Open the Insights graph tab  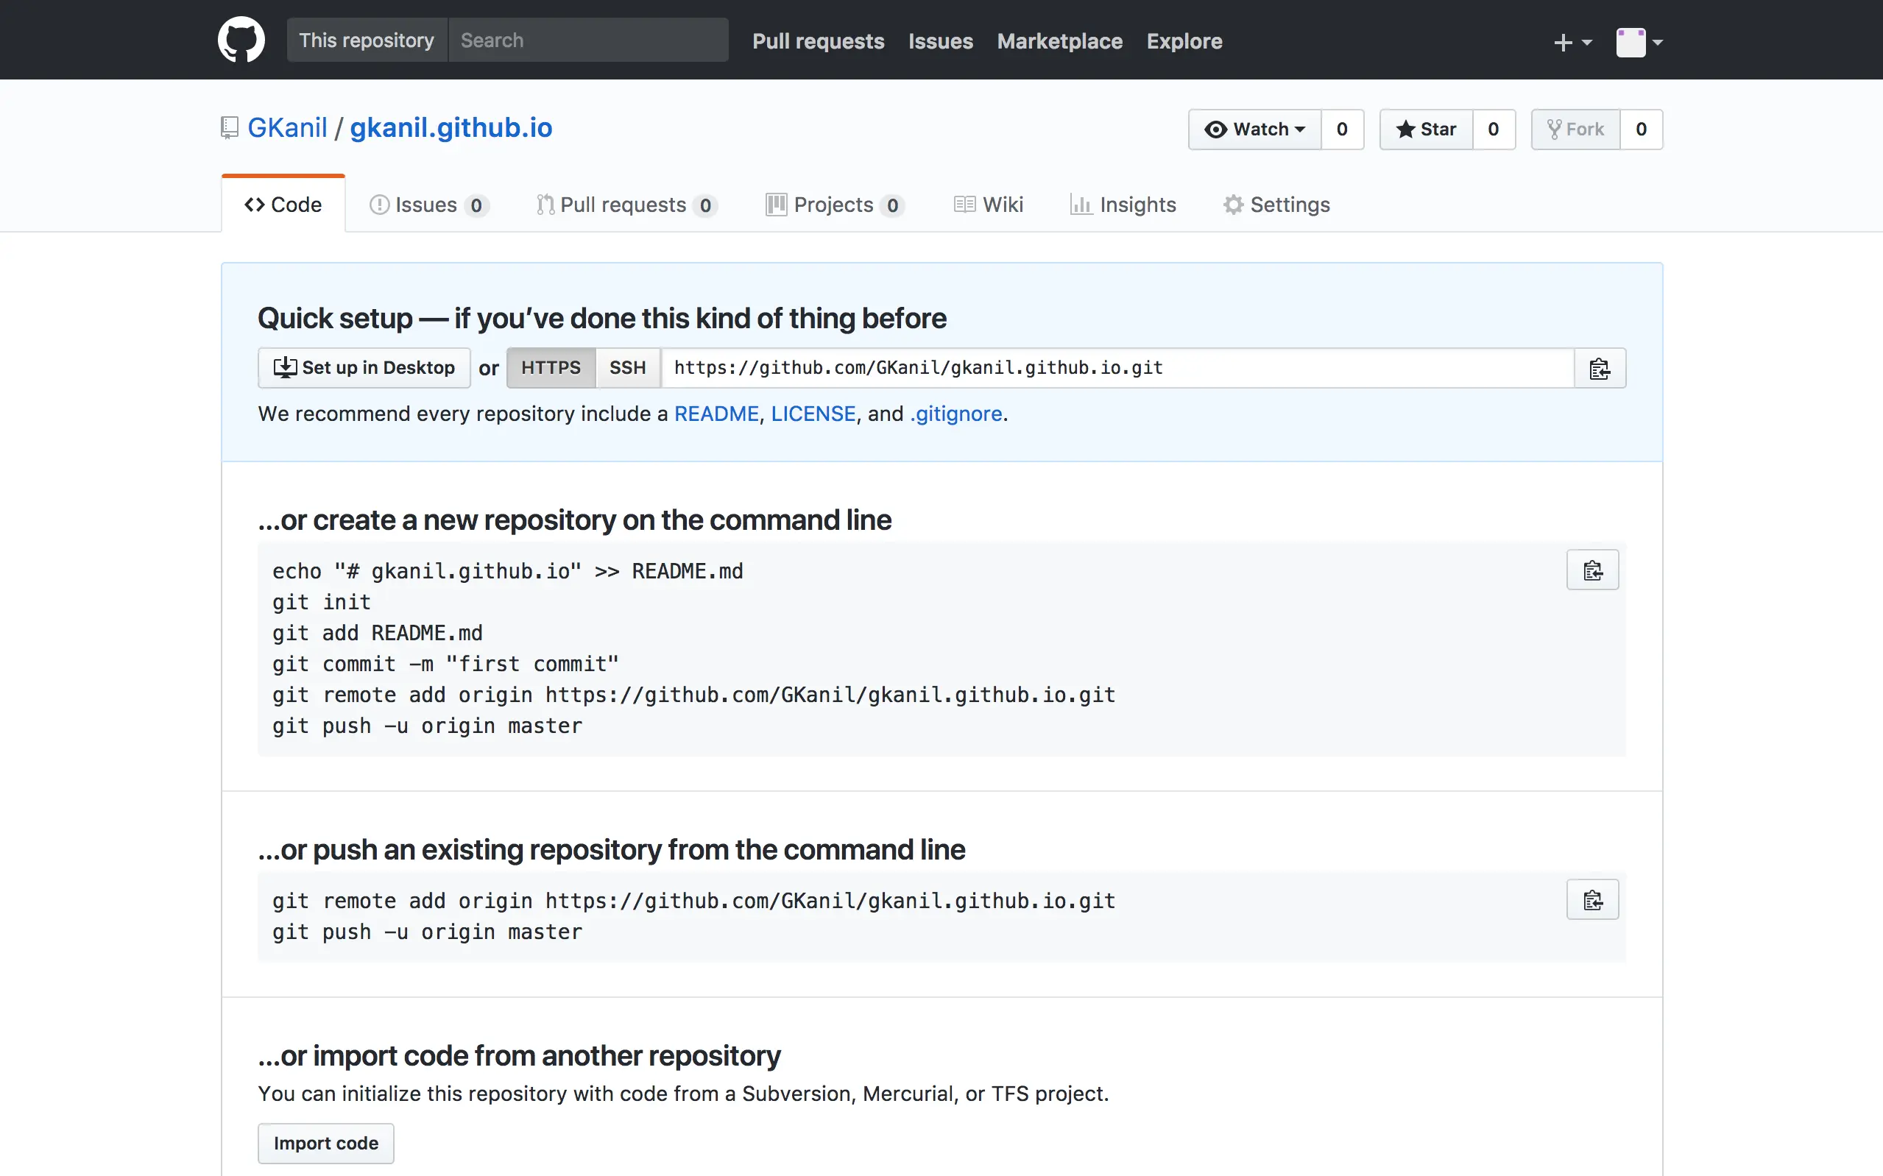pos(1123,205)
